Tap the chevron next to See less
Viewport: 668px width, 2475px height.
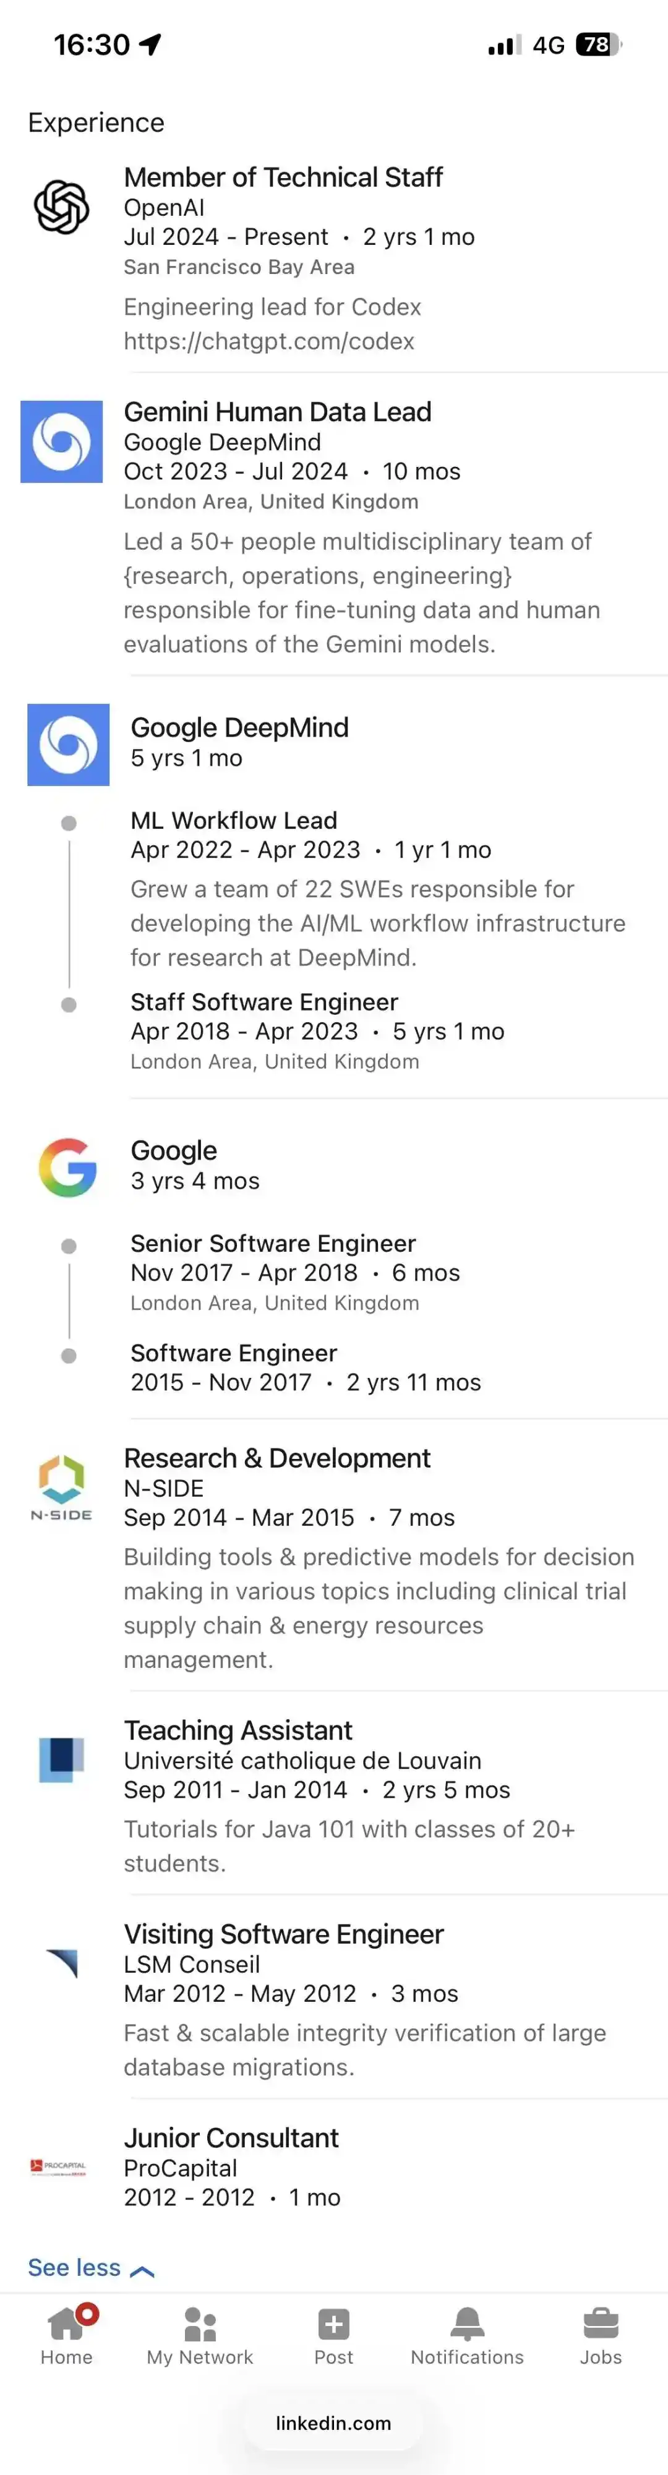142,2272
